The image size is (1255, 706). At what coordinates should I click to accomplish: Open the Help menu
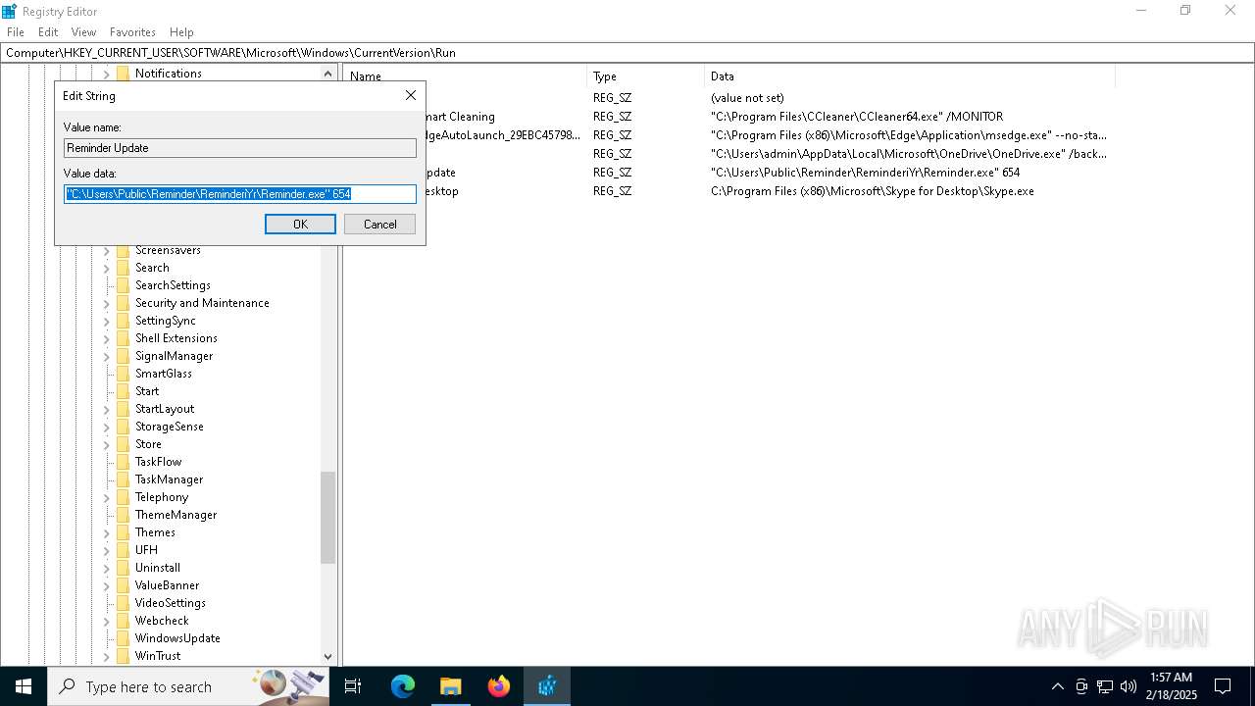(181, 32)
